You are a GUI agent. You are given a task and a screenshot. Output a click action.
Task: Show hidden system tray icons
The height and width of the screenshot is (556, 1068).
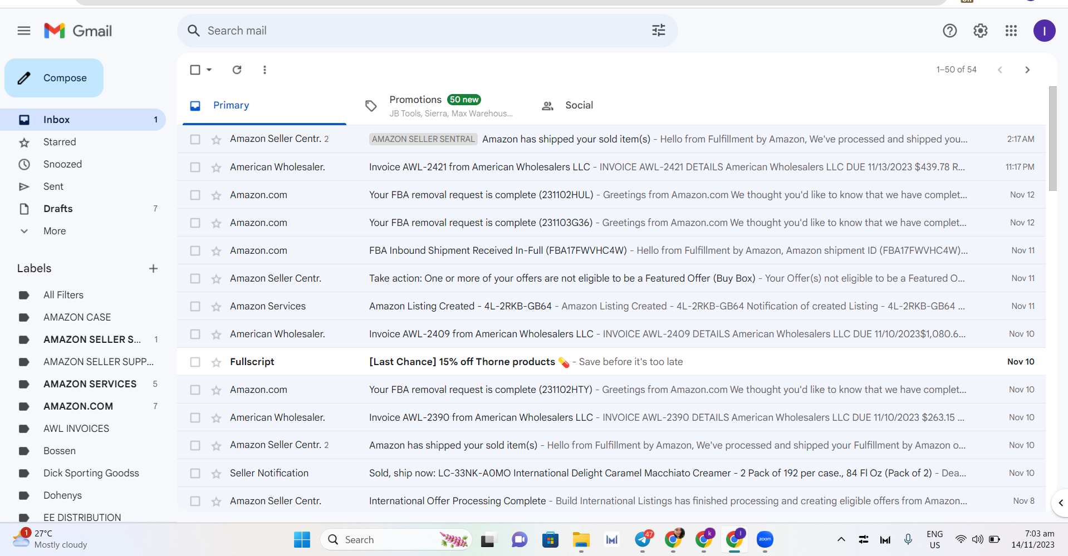coord(841,539)
